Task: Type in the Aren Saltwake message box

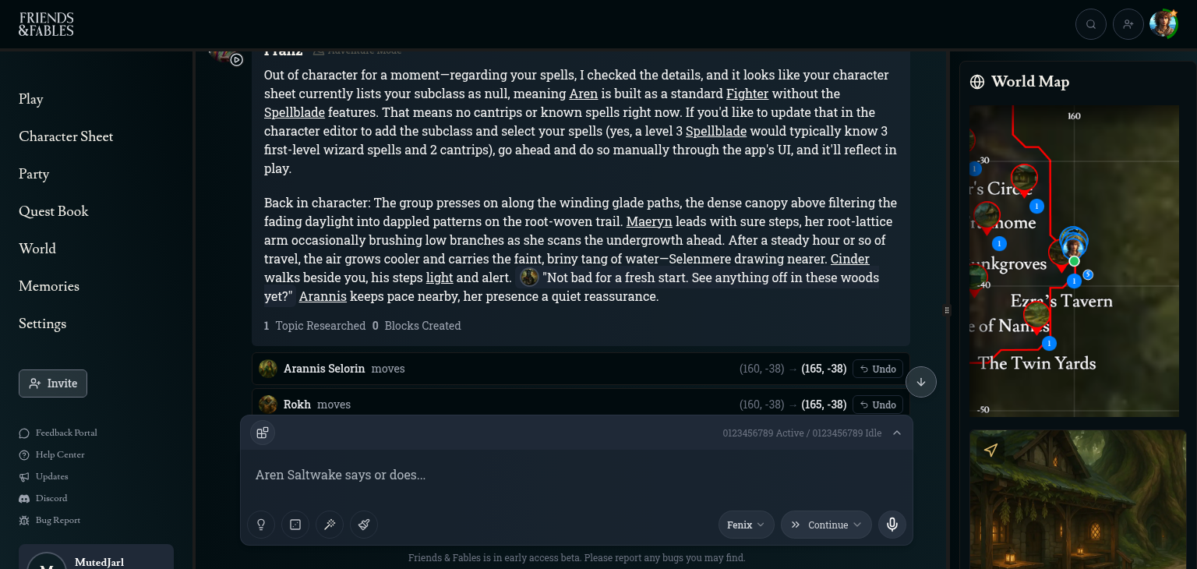Action: (577, 475)
